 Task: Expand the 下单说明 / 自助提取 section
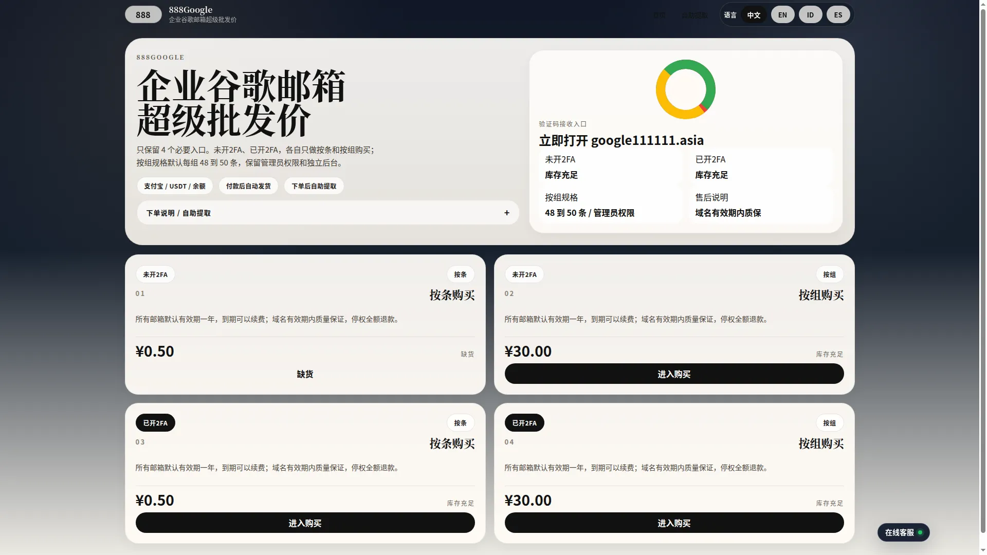pos(328,213)
